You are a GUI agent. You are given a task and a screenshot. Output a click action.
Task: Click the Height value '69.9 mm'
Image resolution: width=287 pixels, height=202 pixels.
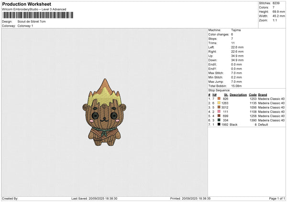(279, 11)
